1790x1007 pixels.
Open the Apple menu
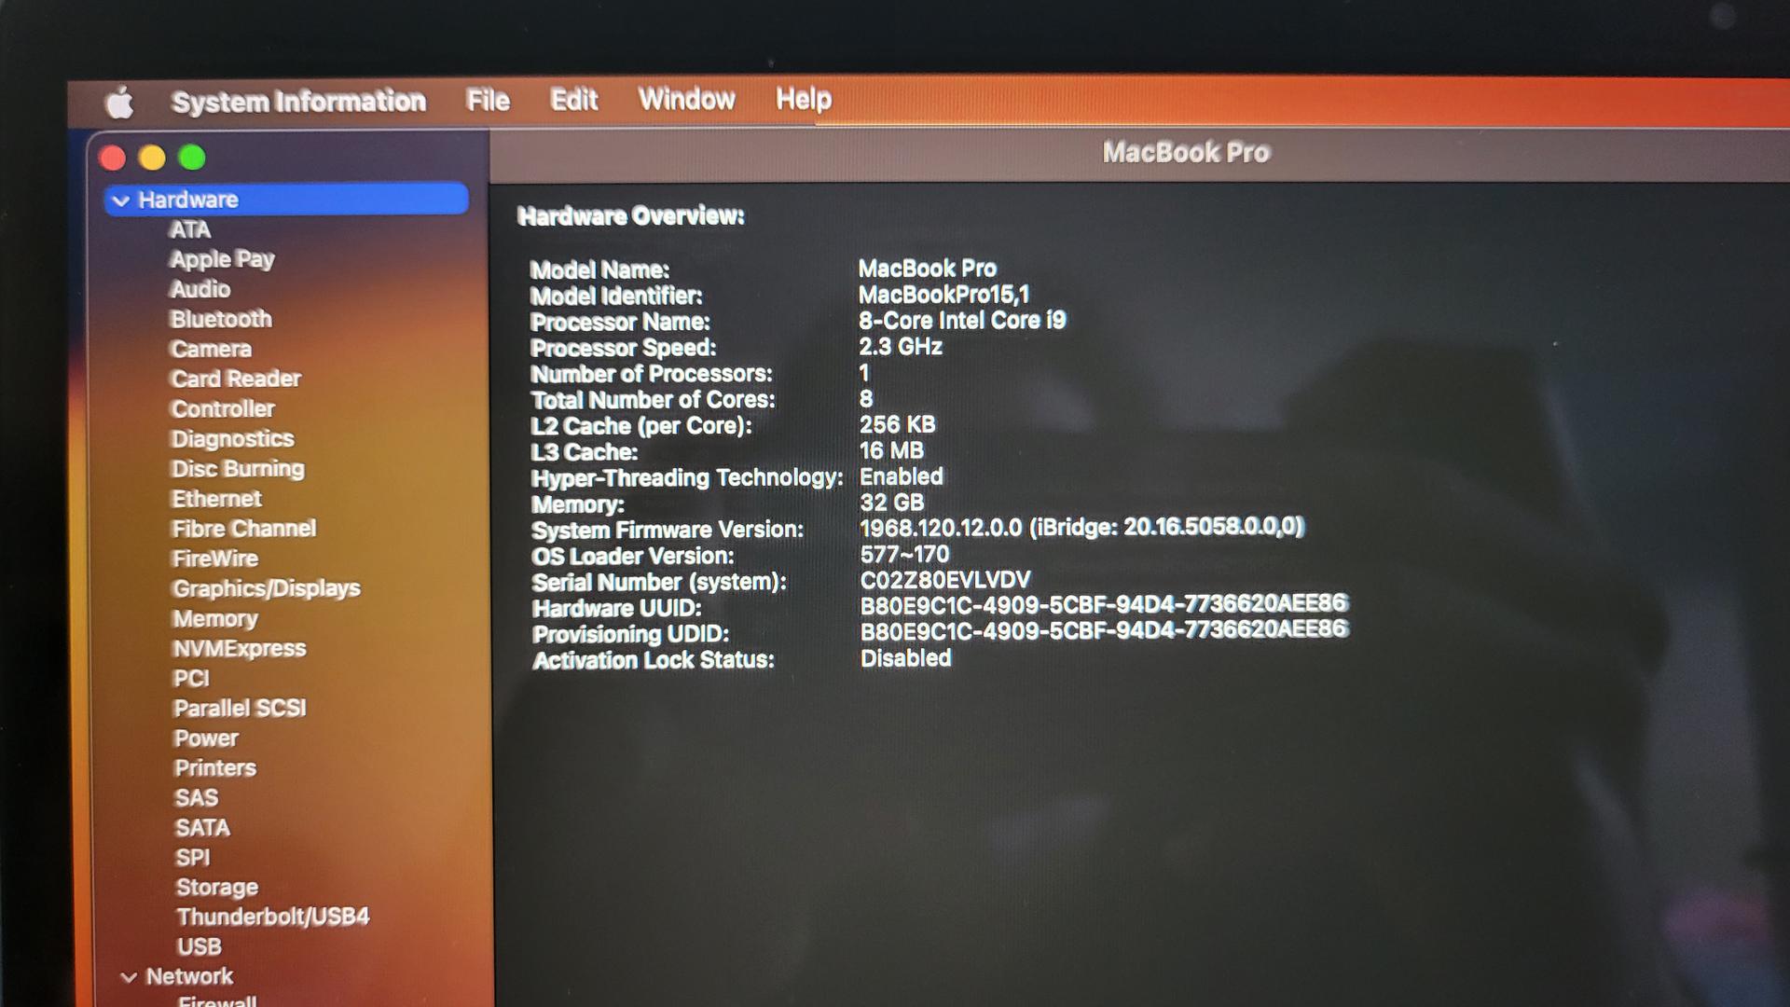119,103
